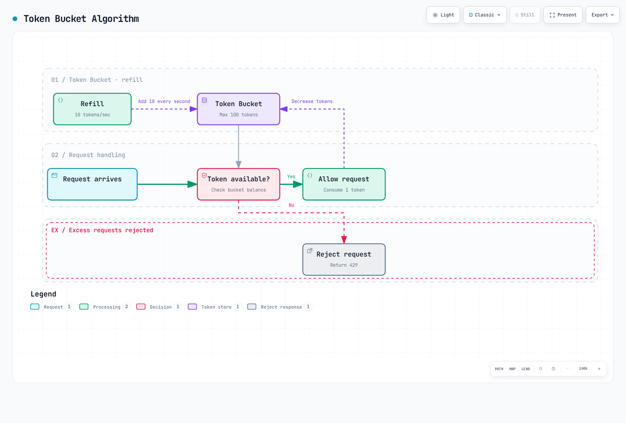This screenshot has height=423, width=626.
Task: Open the Export dropdown menu
Action: 603,15
